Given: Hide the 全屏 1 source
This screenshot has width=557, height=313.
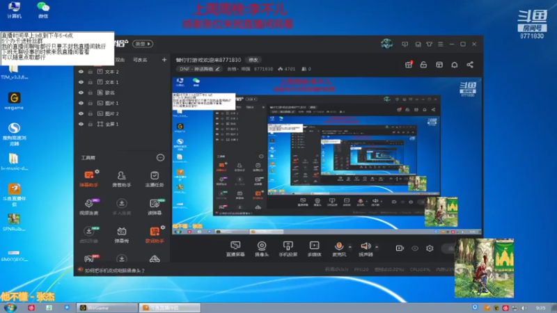Looking at the screenshot, I should point(81,125).
